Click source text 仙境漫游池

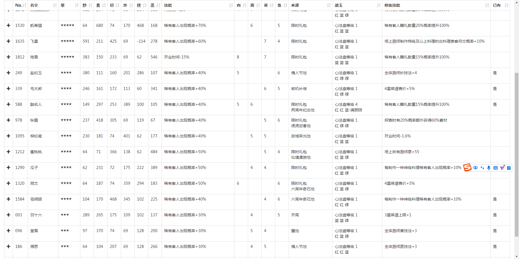click(x=301, y=157)
